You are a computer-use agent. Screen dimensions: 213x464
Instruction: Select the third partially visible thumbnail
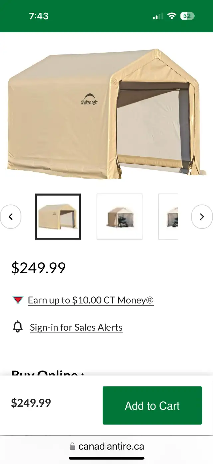click(x=168, y=217)
